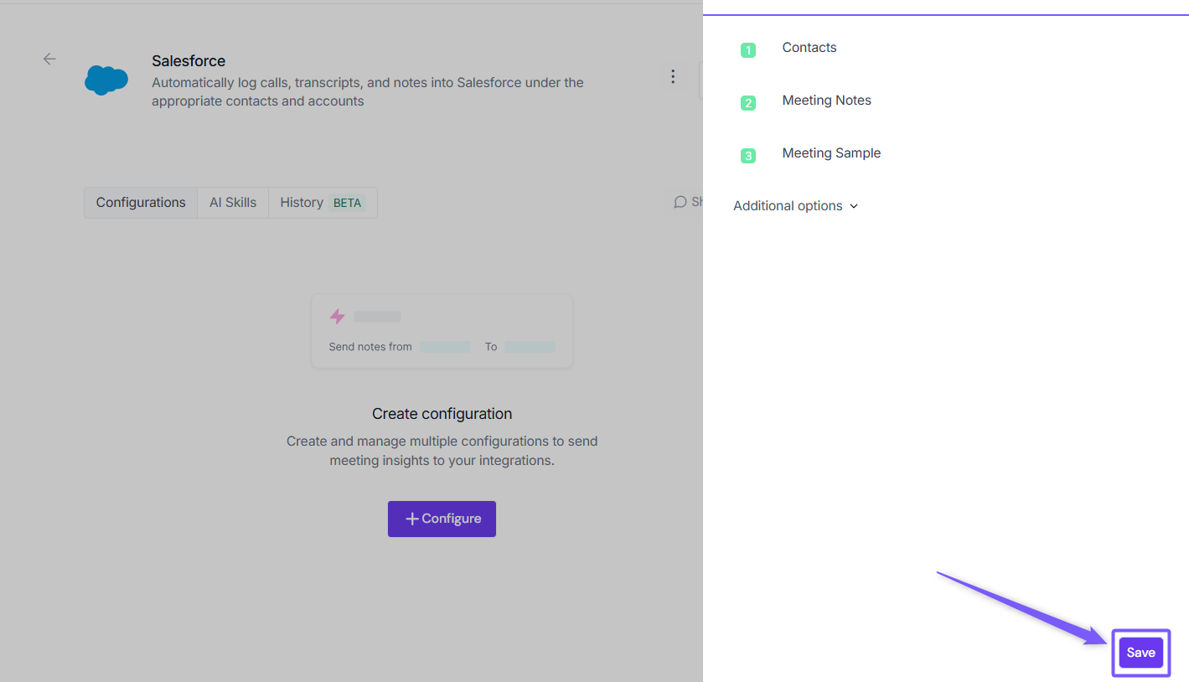The image size is (1189, 682).
Task: Click the Save button
Action: (x=1140, y=653)
